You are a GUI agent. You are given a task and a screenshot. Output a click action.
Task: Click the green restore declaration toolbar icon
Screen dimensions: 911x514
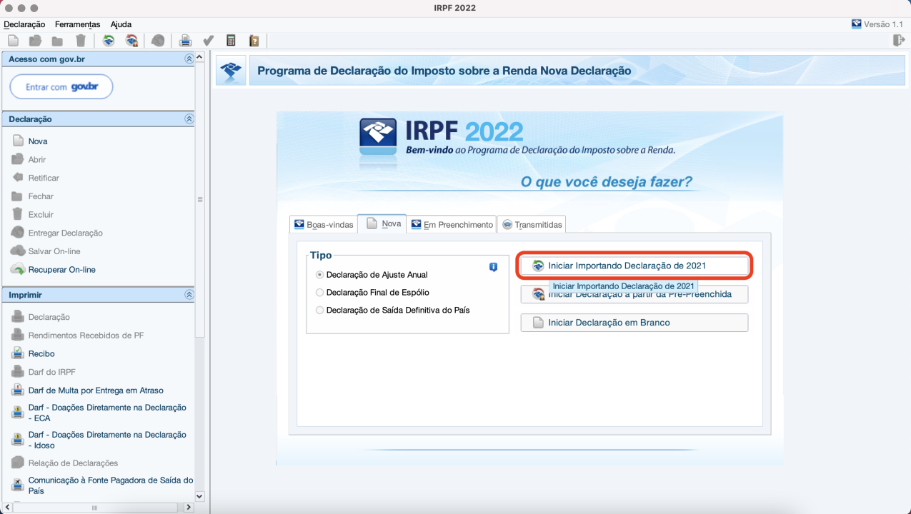click(x=108, y=40)
